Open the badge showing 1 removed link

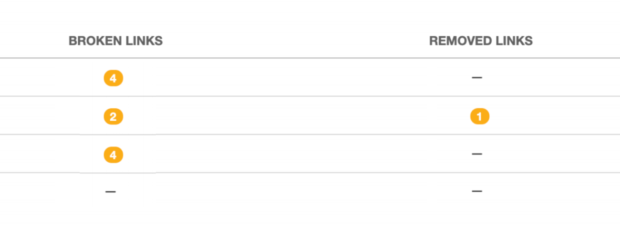[480, 116]
